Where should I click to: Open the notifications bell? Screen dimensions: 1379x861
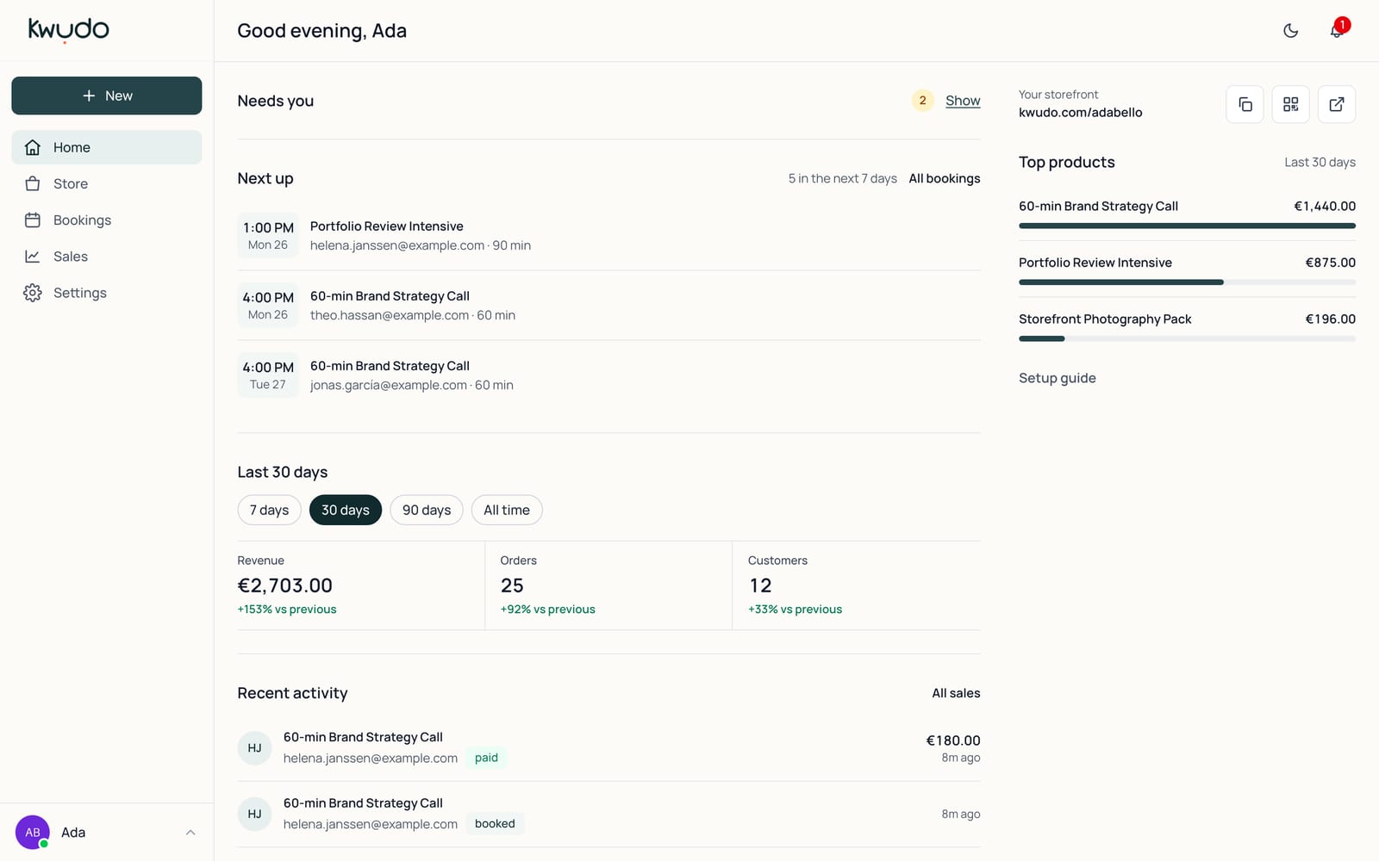coord(1336,31)
